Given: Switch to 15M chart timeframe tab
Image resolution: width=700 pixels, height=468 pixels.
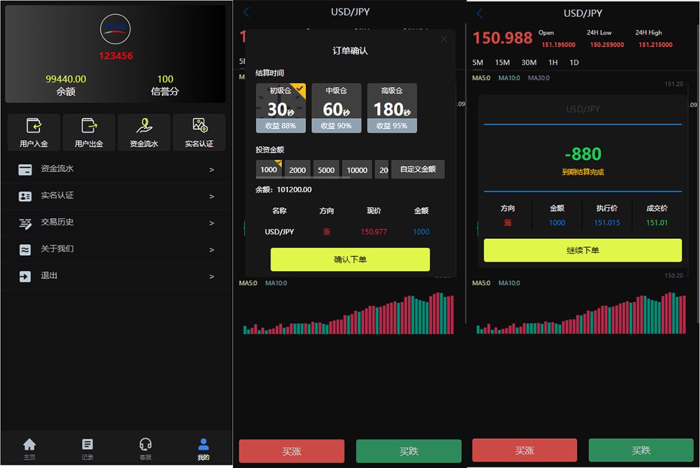Looking at the screenshot, I should tap(502, 62).
